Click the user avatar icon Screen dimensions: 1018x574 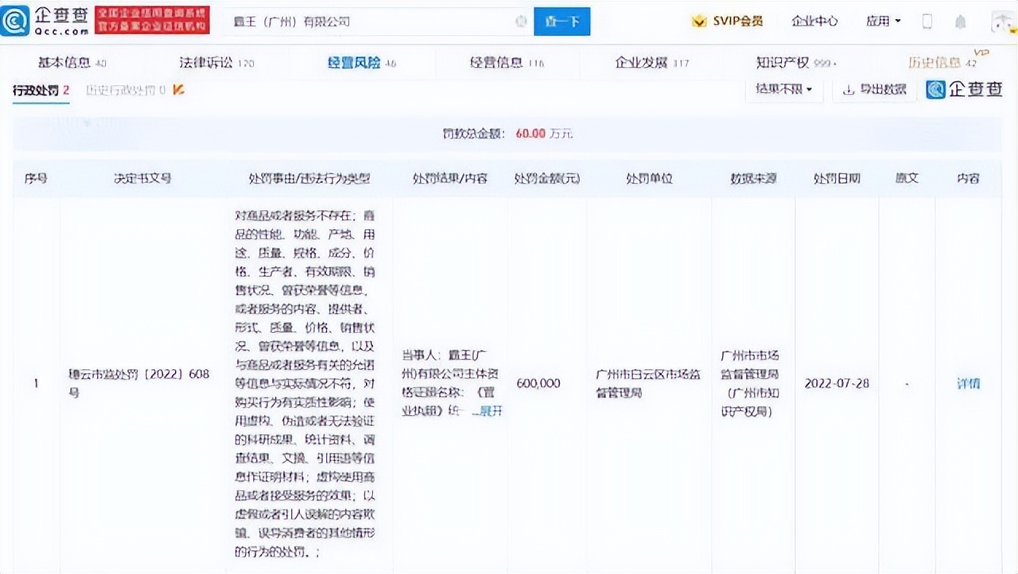tap(997, 21)
